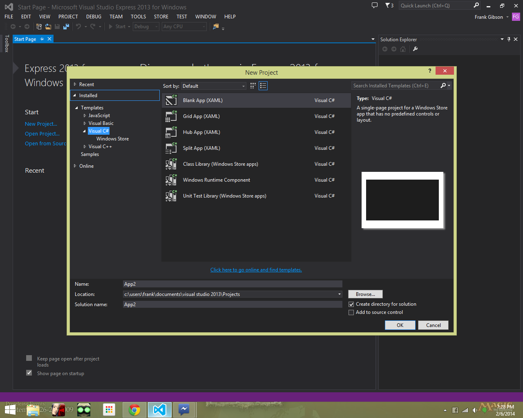Click the Browse... button
Screen dimensions: 523x418
tap(365, 294)
